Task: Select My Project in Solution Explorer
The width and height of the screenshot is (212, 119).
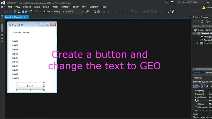Action: point(206,37)
